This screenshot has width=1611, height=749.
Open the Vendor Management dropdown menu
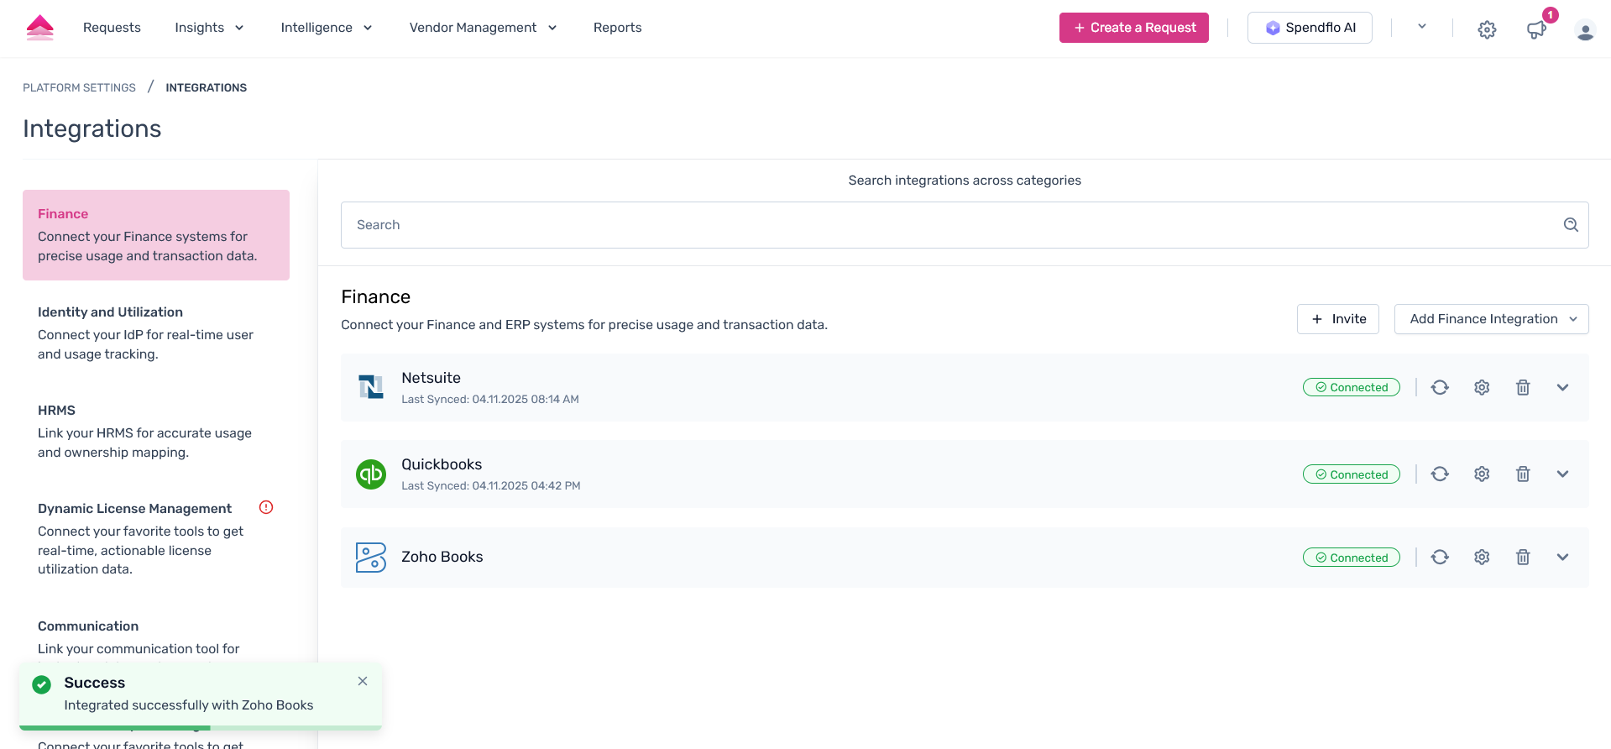coord(483,28)
